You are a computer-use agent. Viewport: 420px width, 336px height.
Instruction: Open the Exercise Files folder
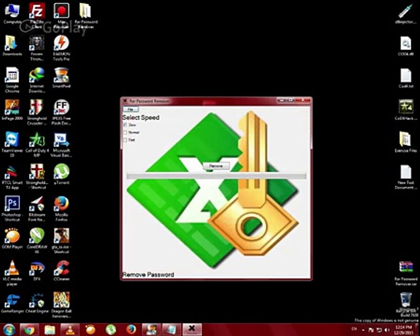(406, 142)
